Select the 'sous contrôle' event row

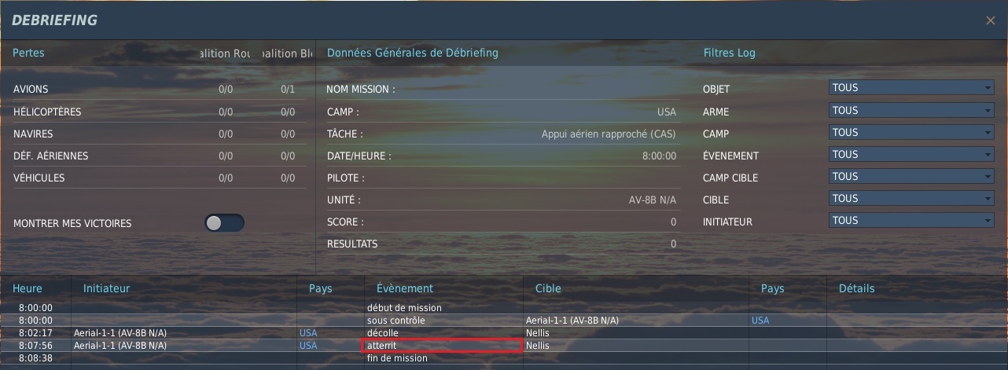[395, 321]
